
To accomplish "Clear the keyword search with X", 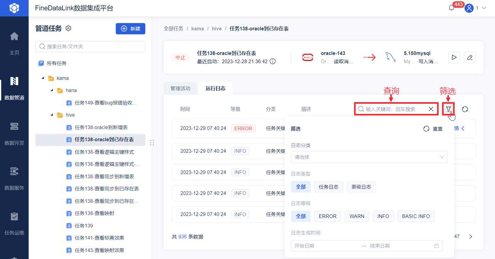I will pos(431,109).
